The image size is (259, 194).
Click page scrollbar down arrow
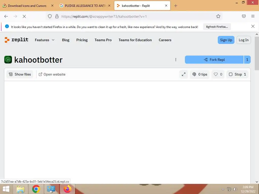(257, 182)
